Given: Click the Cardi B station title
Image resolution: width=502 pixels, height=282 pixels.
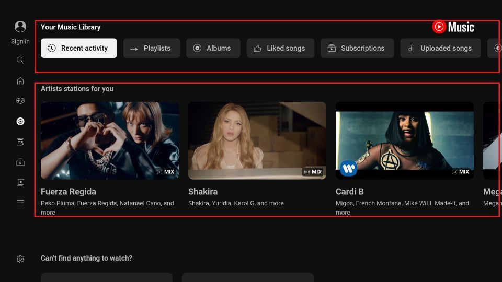Looking at the screenshot, I should tap(350, 192).
